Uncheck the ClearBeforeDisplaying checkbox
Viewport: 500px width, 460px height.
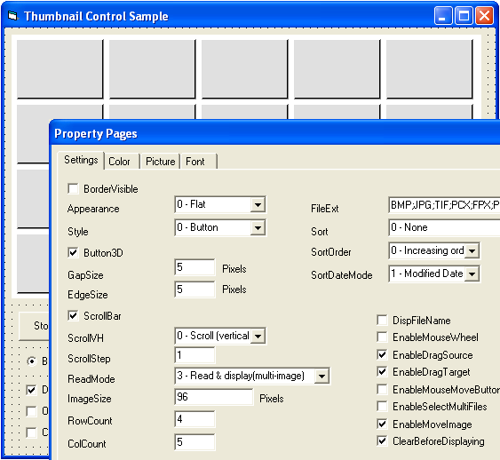[x=382, y=441]
